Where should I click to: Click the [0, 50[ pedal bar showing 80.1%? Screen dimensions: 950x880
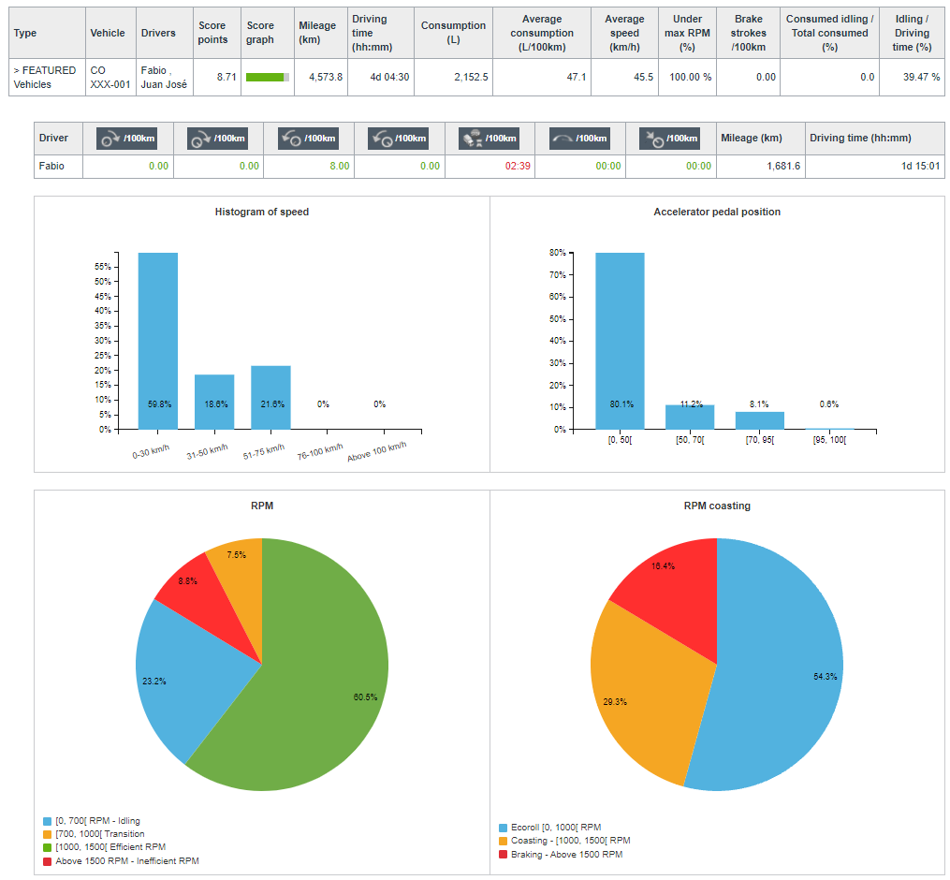click(620, 341)
